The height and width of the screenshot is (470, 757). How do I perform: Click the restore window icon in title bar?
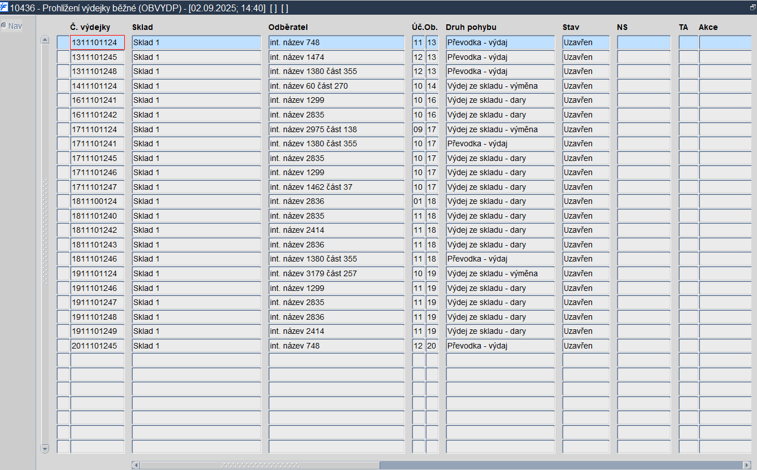point(752,7)
